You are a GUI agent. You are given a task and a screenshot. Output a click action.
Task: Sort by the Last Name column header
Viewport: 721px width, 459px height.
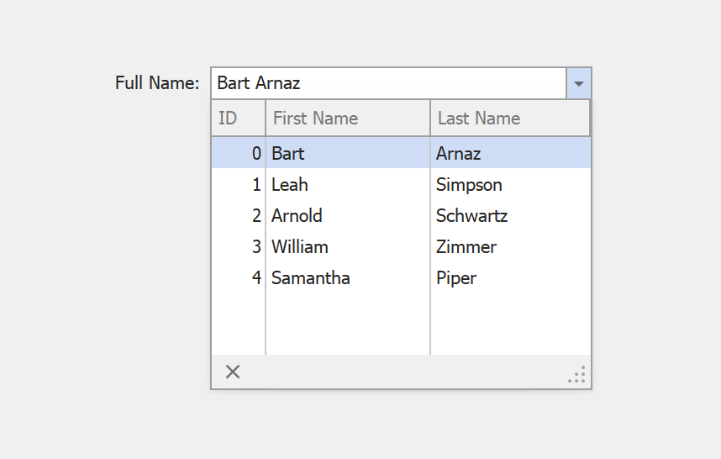pos(509,119)
